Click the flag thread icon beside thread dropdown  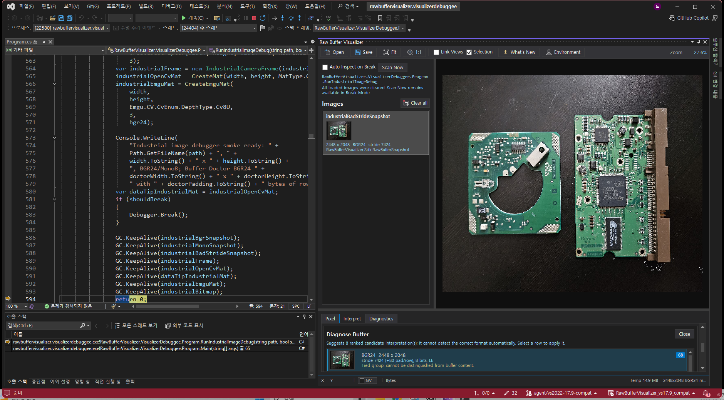(x=263, y=28)
